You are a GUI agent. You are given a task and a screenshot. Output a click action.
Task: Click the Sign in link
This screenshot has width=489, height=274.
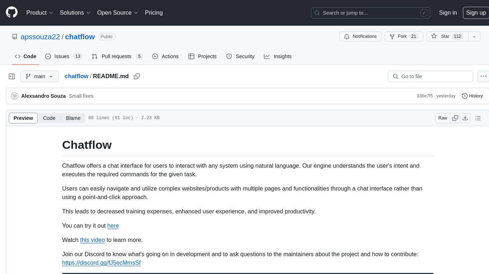[448, 13]
